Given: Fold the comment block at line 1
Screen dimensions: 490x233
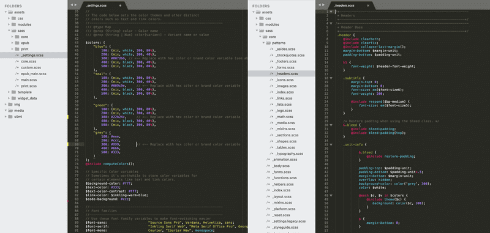Looking at the screenshot, I should coord(331,12).
